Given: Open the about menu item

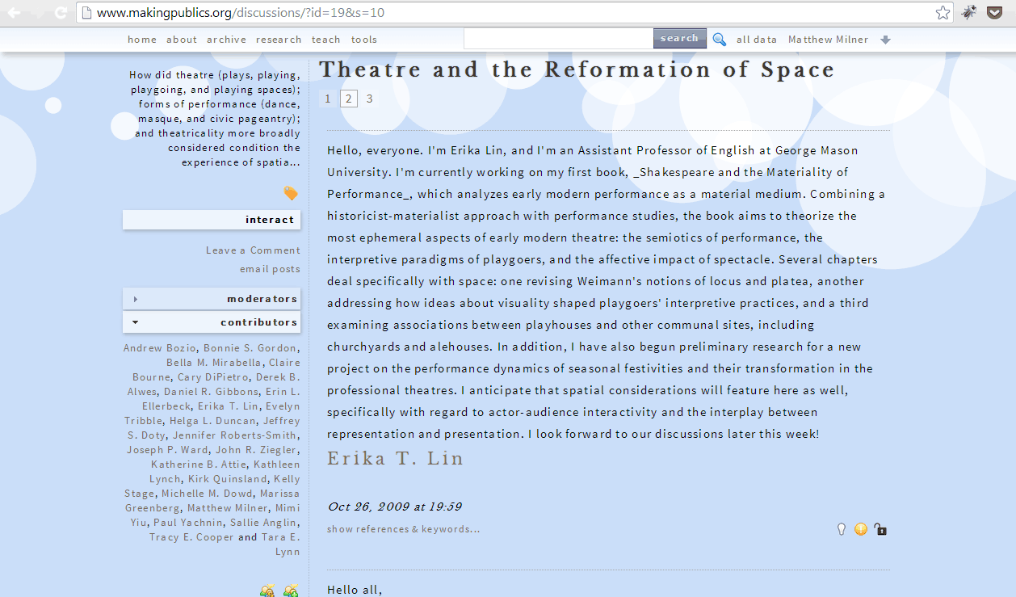Looking at the screenshot, I should coord(182,40).
